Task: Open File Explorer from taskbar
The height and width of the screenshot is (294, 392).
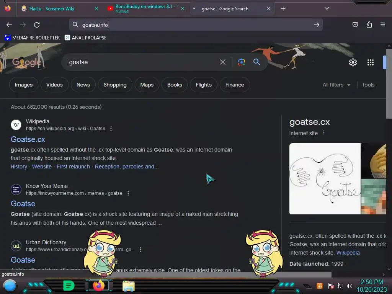Action: 129,286
